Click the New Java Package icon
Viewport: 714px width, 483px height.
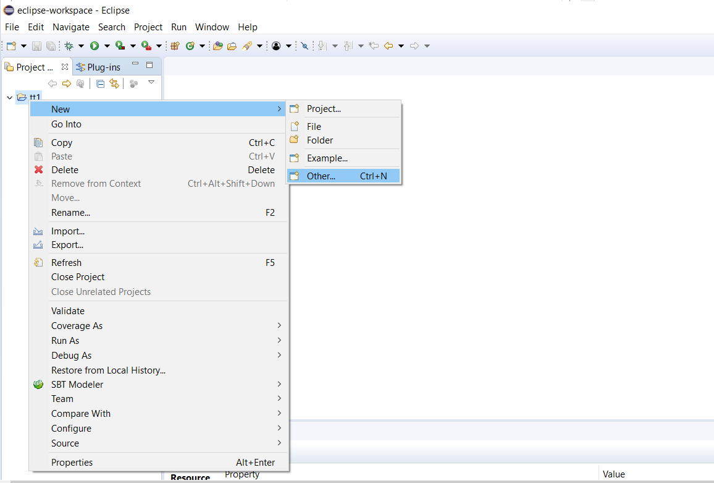point(175,46)
